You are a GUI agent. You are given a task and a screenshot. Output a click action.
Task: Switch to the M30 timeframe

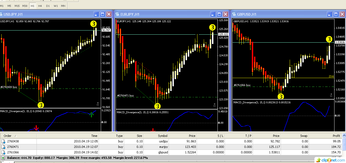point(25,6)
